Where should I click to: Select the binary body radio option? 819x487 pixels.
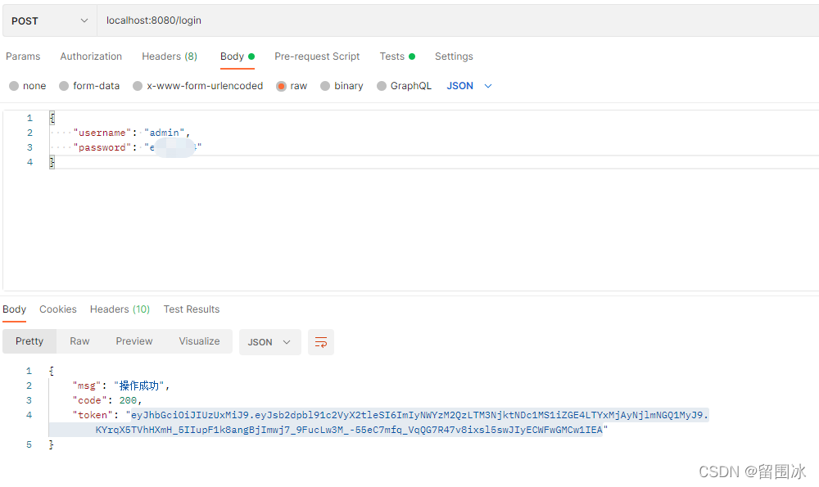[325, 86]
